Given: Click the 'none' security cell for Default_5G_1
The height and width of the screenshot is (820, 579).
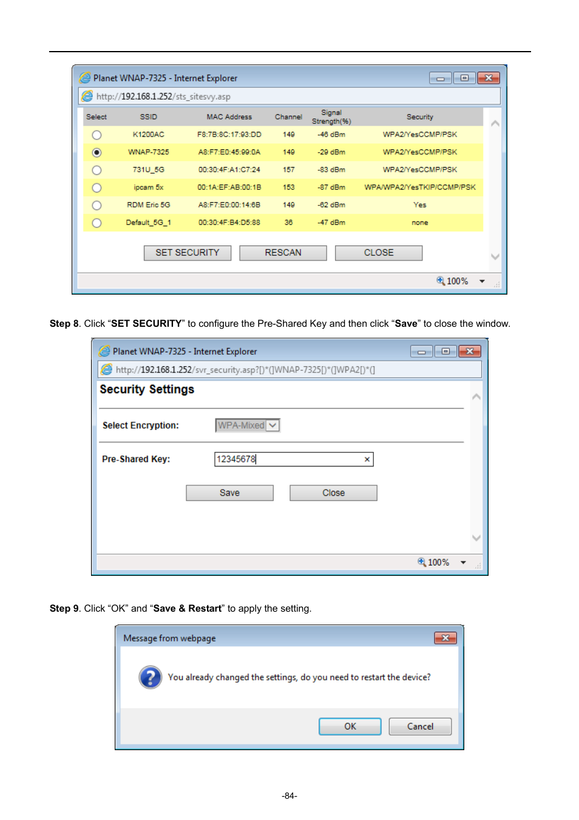Looking at the screenshot, I should pos(420,223).
